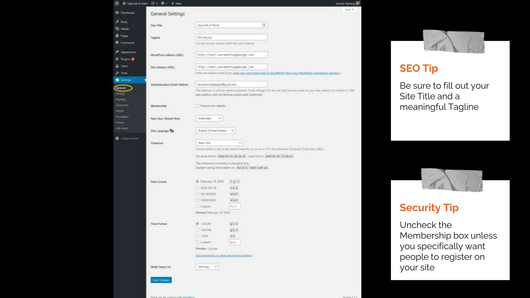Screen dimensions: 530x298
Task: Click the translate icon beside Site Language
Action: 172,131
